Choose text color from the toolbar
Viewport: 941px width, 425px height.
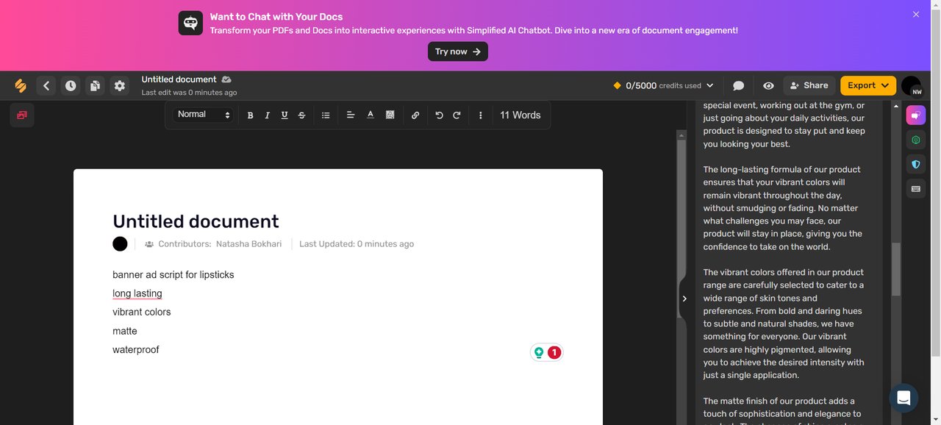371,115
